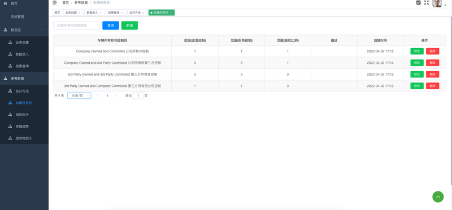452x210 pixels.
Task: Click the 车辆所有权 sidebar icon
Action: tap(10, 103)
